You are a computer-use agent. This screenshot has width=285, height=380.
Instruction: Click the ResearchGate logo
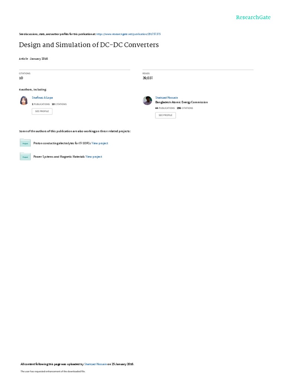pos(253,17)
